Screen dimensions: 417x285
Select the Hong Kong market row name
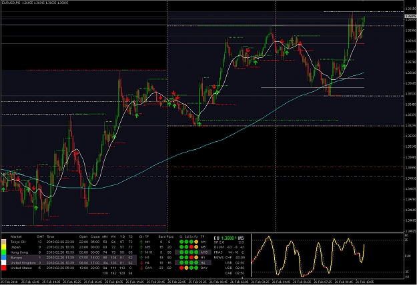[x=19, y=252]
